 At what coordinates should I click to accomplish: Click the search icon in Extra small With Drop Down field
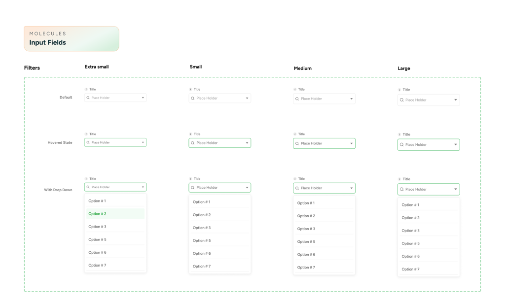pos(88,187)
